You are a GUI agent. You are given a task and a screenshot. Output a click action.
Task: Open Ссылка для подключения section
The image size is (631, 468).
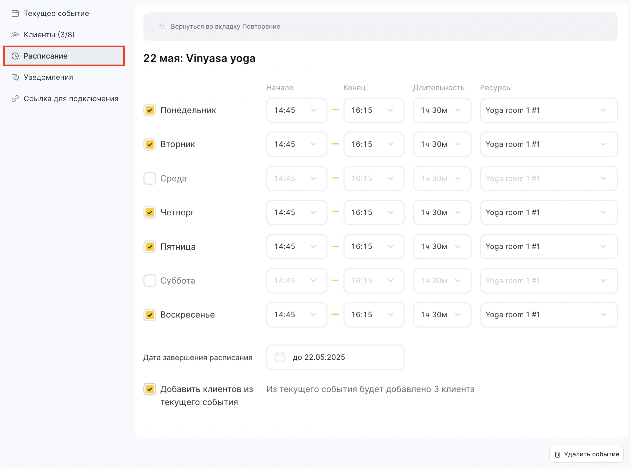[64, 99]
